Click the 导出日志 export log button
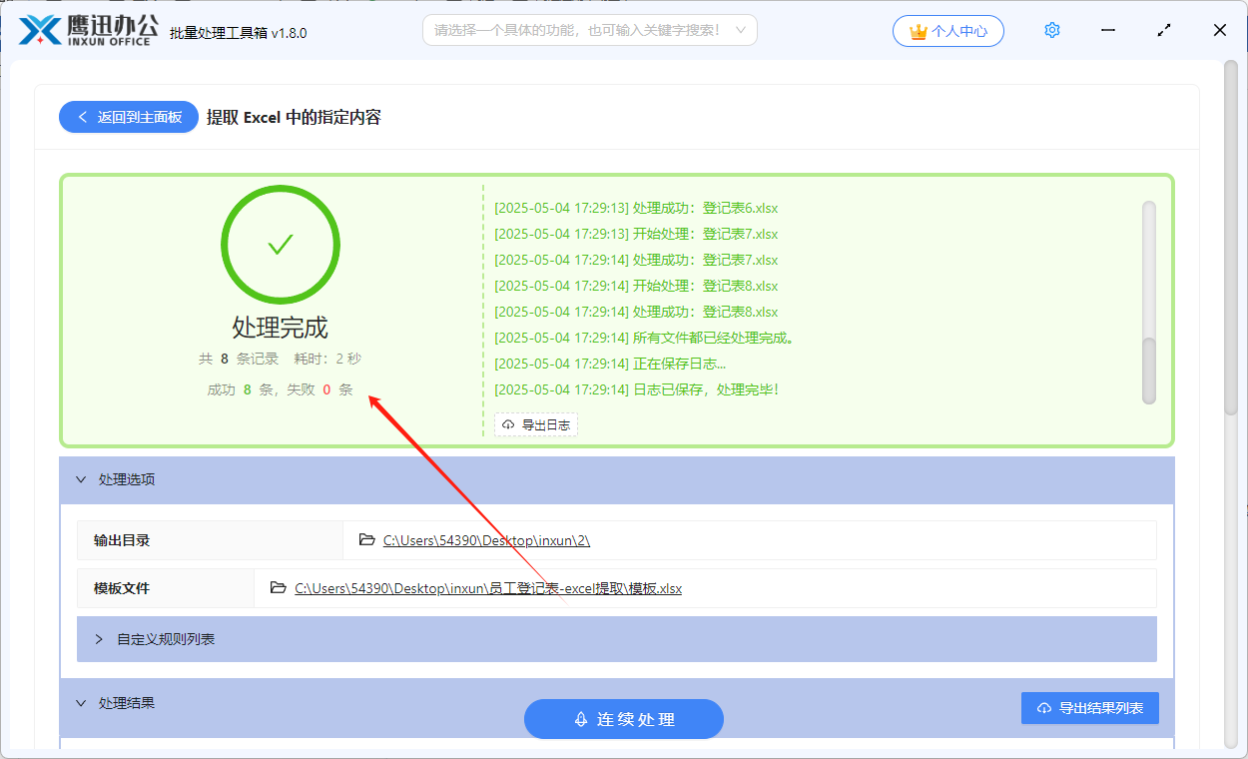Viewport: 1248px width, 759px height. coord(535,423)
